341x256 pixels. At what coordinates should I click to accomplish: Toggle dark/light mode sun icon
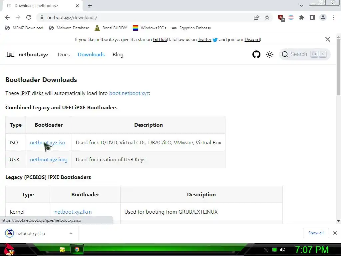(x=270, y=54)
